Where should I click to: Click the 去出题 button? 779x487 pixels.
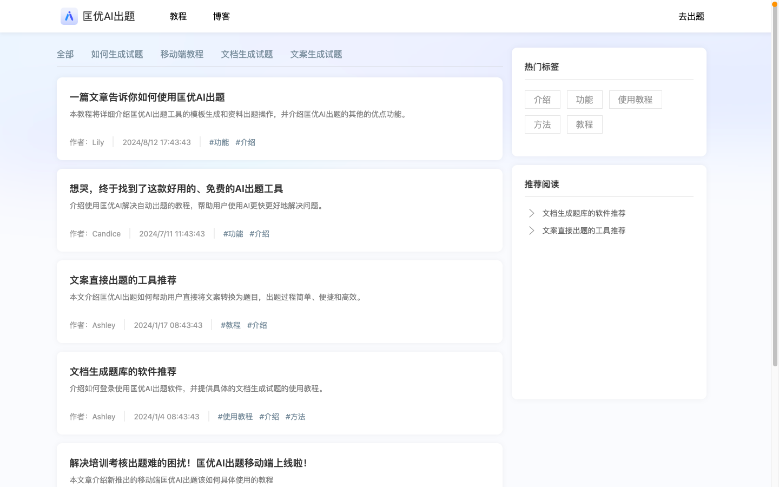pyautogui.click(x=691, y=16)
